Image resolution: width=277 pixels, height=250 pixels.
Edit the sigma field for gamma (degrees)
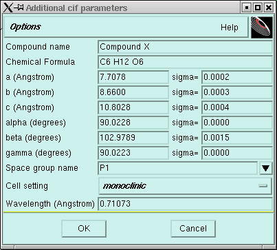point(237,153)
